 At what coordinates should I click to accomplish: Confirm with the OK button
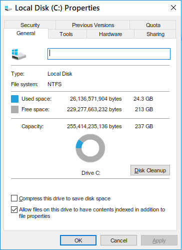pos(78,240)
